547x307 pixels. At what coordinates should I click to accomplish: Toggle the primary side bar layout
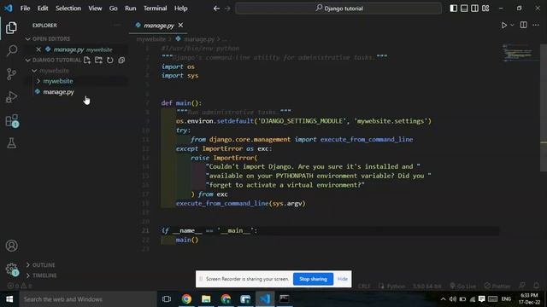click(454, 8)
